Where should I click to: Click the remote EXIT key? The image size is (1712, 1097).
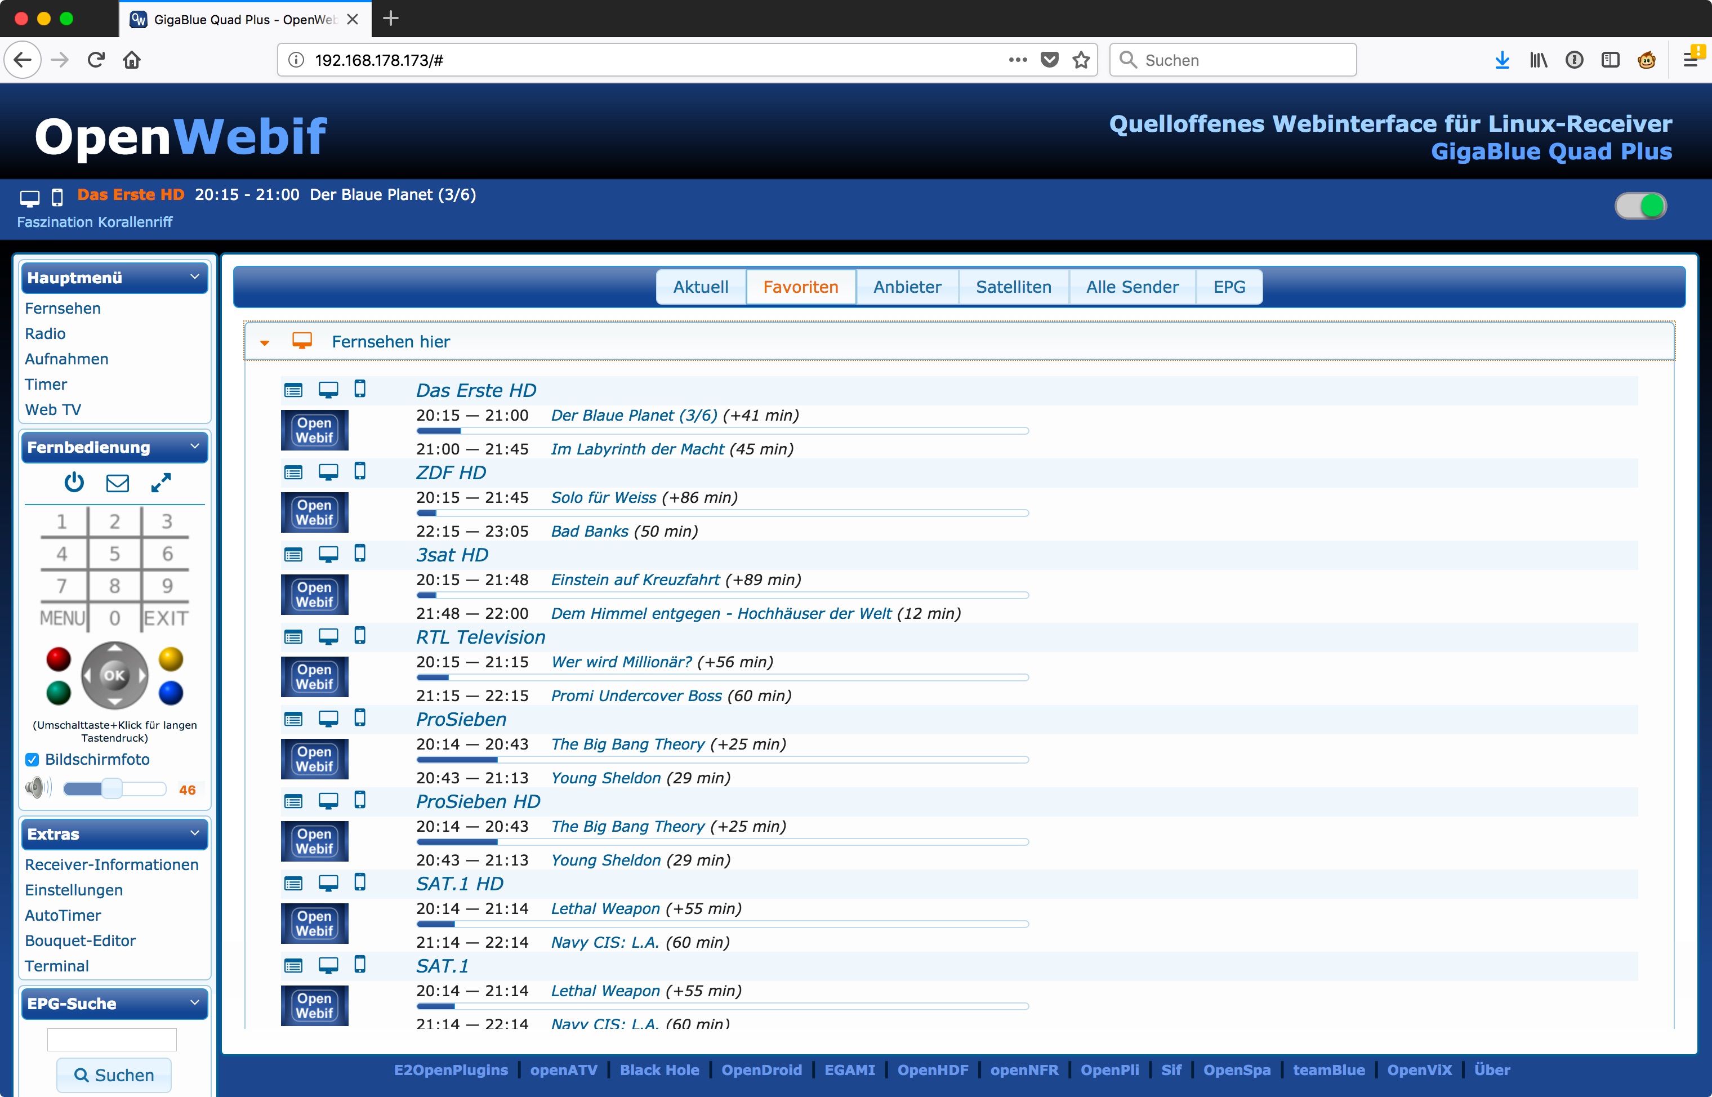pos(166,618)
